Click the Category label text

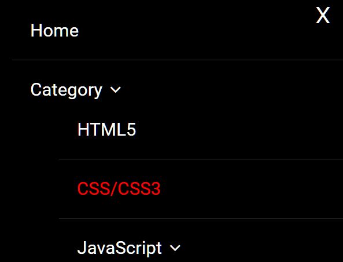click(x=67, y=90)
